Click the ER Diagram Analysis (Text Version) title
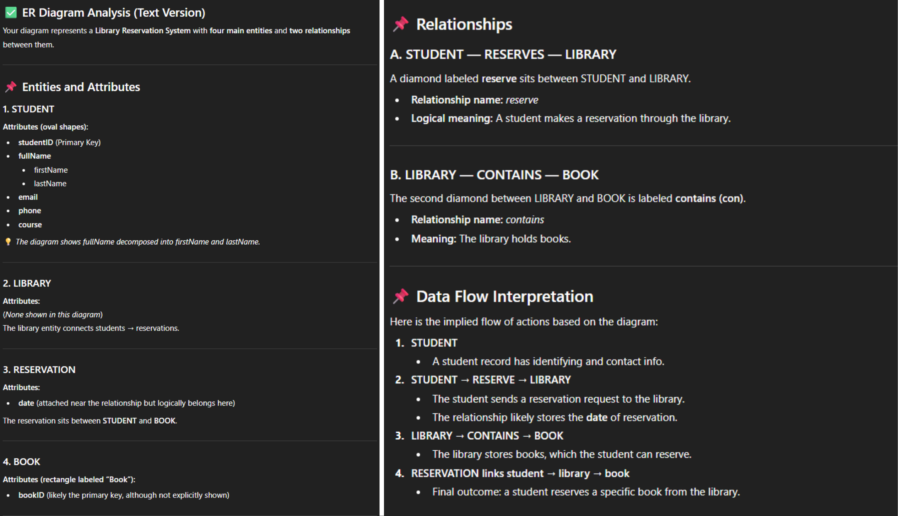Image resolution: width=898 pixels, height=516 pixels. point(113,13)
